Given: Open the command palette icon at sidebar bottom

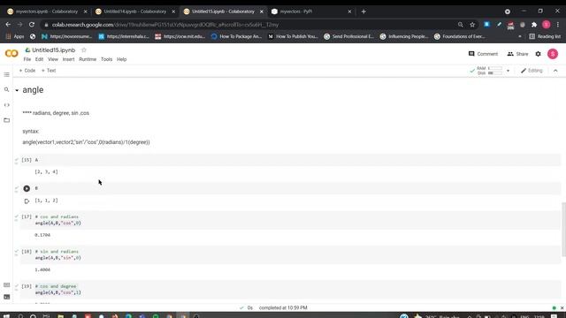Looking at the screenshot, I should click(x=6, y=284).
